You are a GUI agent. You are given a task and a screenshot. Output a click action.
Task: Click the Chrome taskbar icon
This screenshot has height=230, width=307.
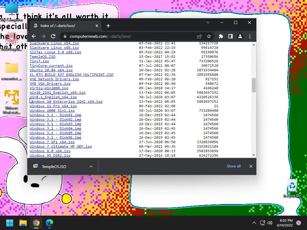(36, 223)
